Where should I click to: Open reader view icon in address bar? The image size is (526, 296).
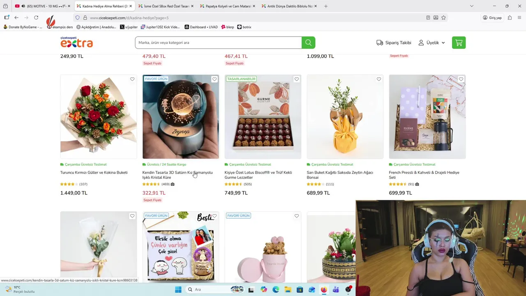tap(428, 18)
